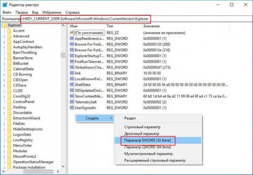Maximize the Registry Editor window
The width and height of the screenshot is (253, 175).
click(x=231, y=5)
